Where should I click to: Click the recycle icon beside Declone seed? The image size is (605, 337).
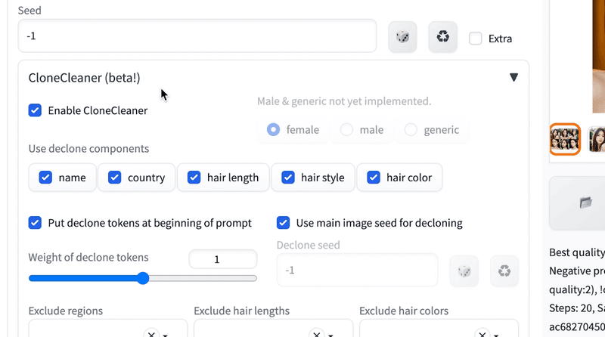click(504, 271)
